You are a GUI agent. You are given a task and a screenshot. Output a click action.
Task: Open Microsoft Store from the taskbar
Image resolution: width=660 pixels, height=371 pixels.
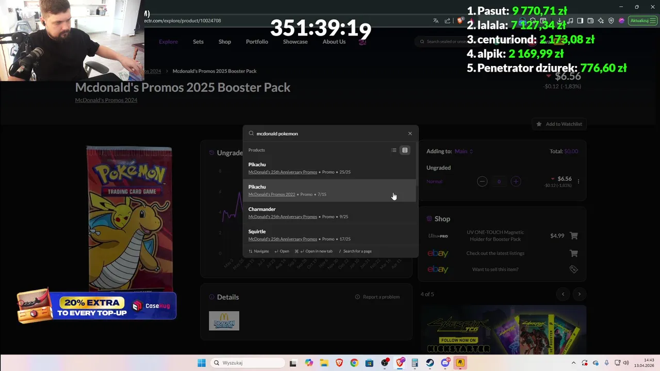(369, 363)
